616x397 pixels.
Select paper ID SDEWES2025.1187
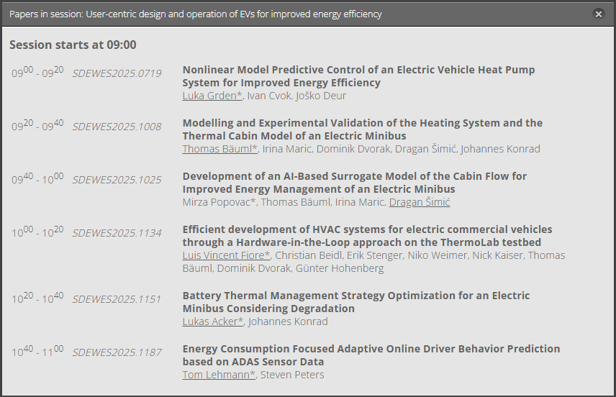click(117, 352)
